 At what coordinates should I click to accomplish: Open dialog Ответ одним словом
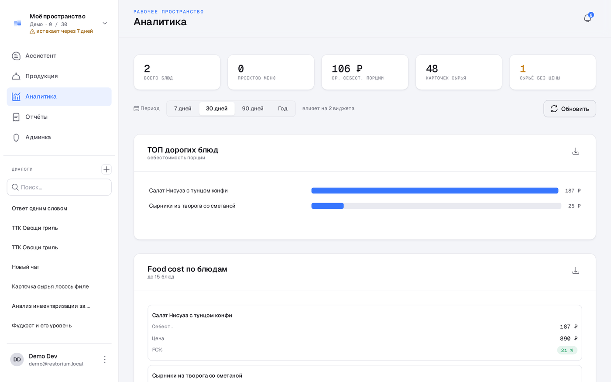pos(59,208)
